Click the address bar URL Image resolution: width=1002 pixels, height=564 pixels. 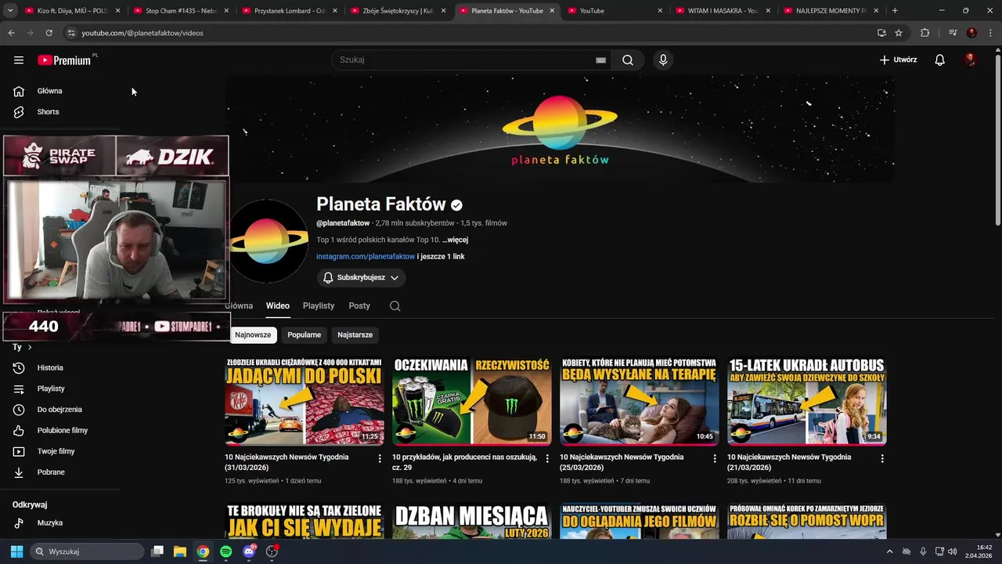tap(142, 33)
